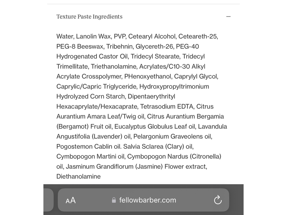Click the word Water in ingredients
This screenshot has width=287, height=215.
pyautogui.click(x=65, y=36)
